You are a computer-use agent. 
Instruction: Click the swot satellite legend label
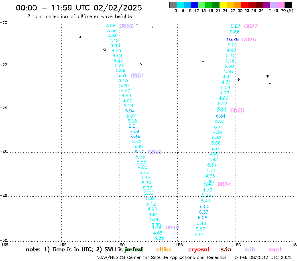click(275, 249)
